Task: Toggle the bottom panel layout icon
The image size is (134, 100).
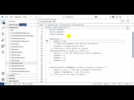Action: [x=117, y=17]
